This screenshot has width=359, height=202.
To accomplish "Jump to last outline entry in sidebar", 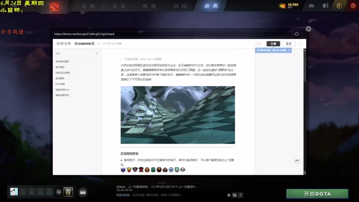I will point(62,95).
